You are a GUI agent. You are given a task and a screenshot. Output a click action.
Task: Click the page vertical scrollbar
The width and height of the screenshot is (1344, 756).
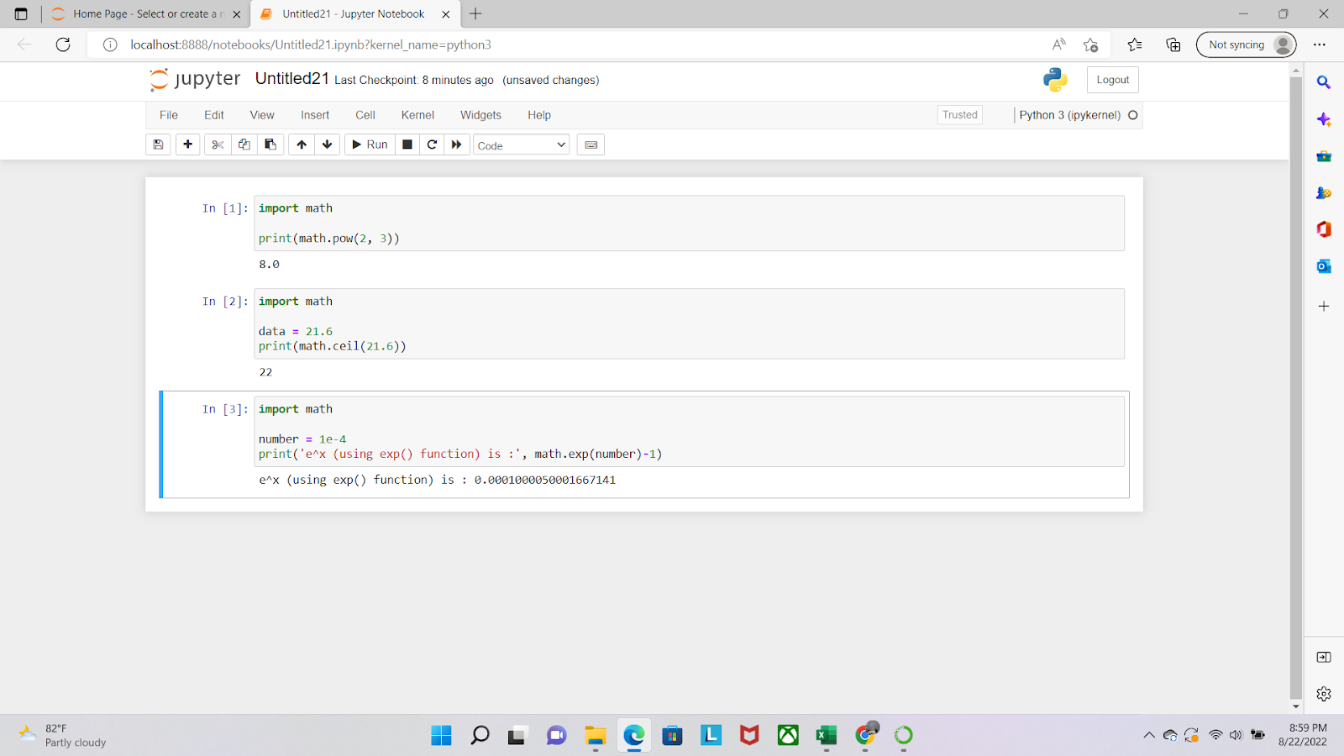1296,386
